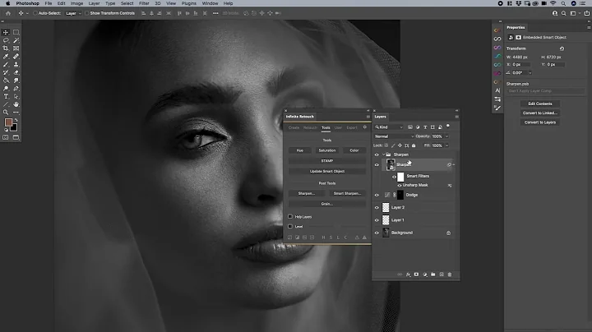
Task: Hide the Background layer
Action: pos(377,233)
